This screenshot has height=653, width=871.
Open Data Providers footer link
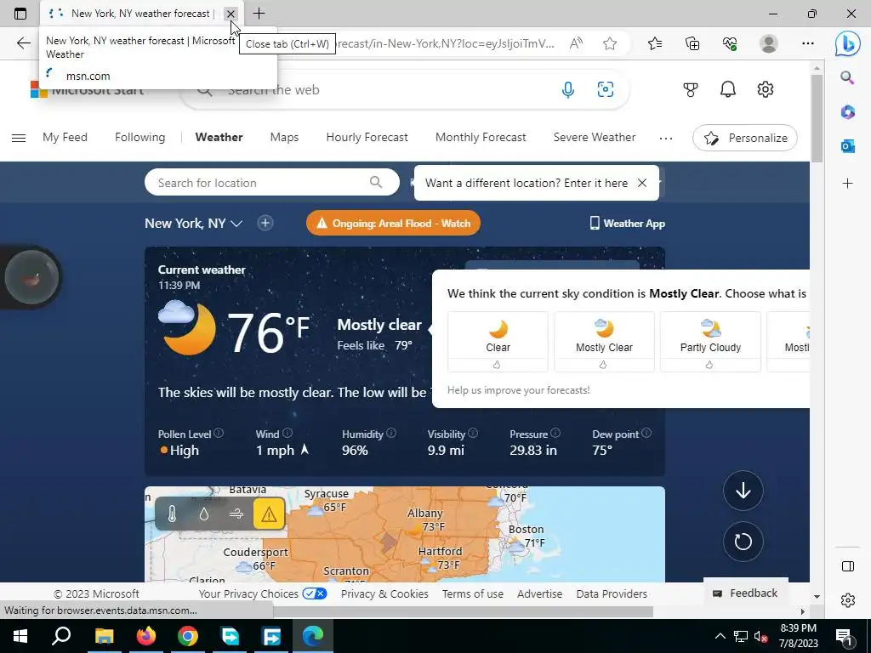(612, 593)
